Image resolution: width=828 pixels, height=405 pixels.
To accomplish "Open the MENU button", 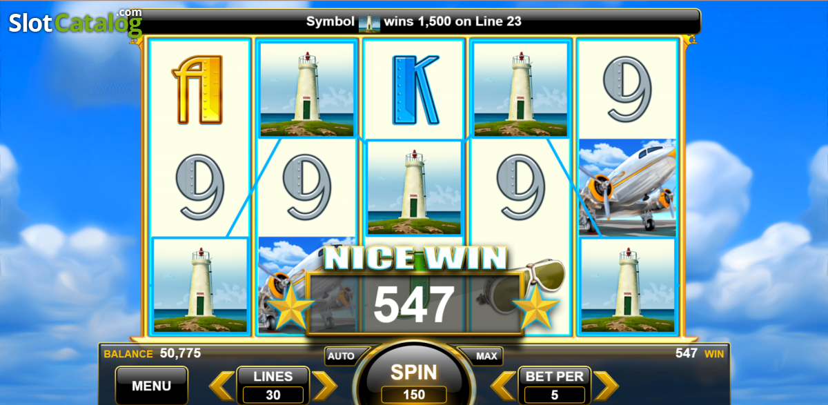I will 151,385.
